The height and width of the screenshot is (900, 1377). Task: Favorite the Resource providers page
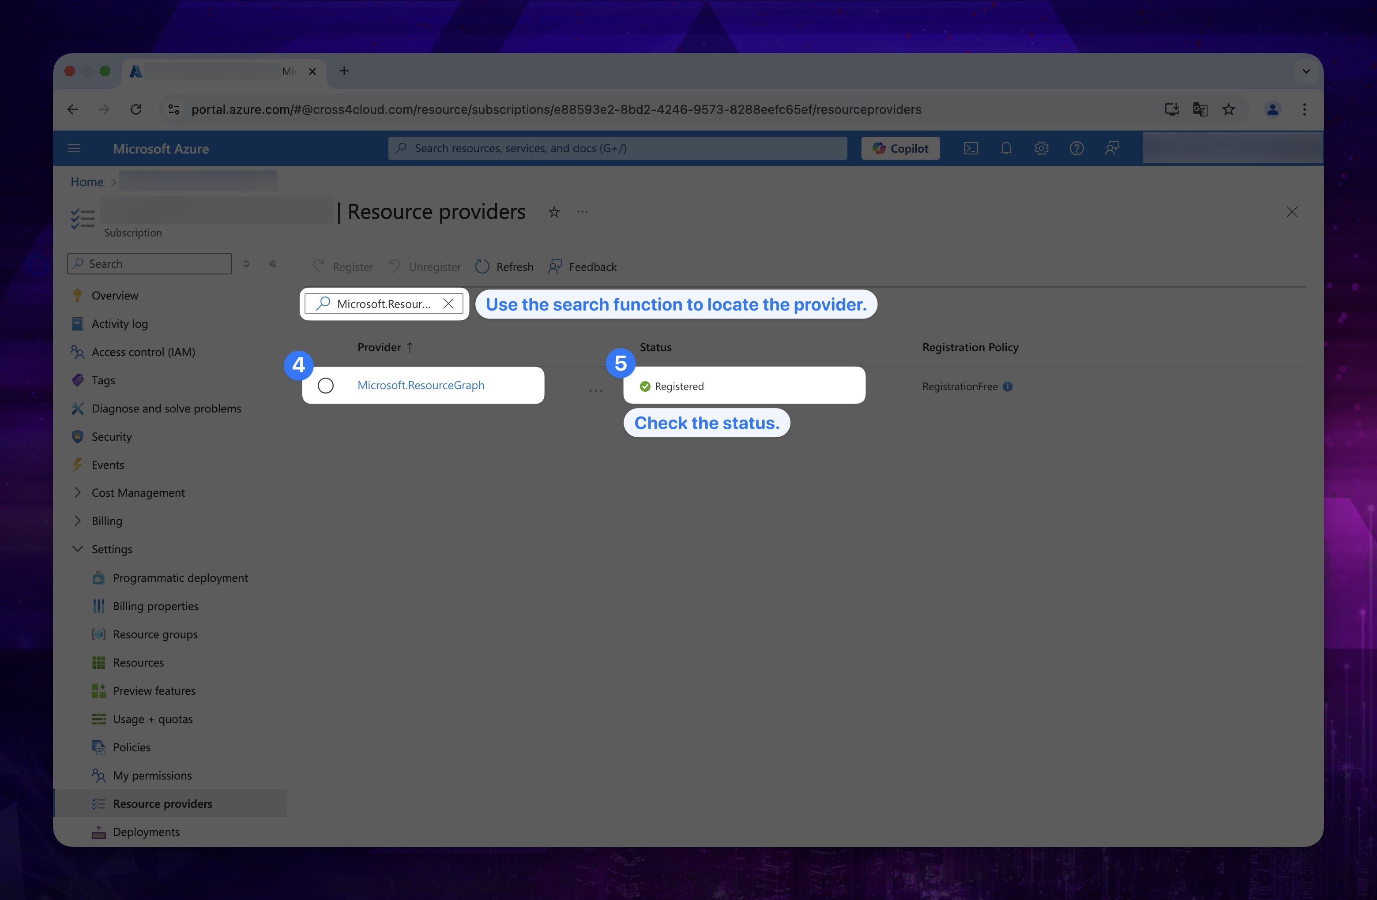click(554, 212)
